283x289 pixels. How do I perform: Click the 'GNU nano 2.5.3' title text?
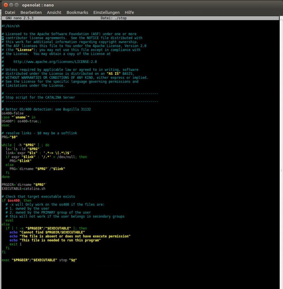(20, 18)
